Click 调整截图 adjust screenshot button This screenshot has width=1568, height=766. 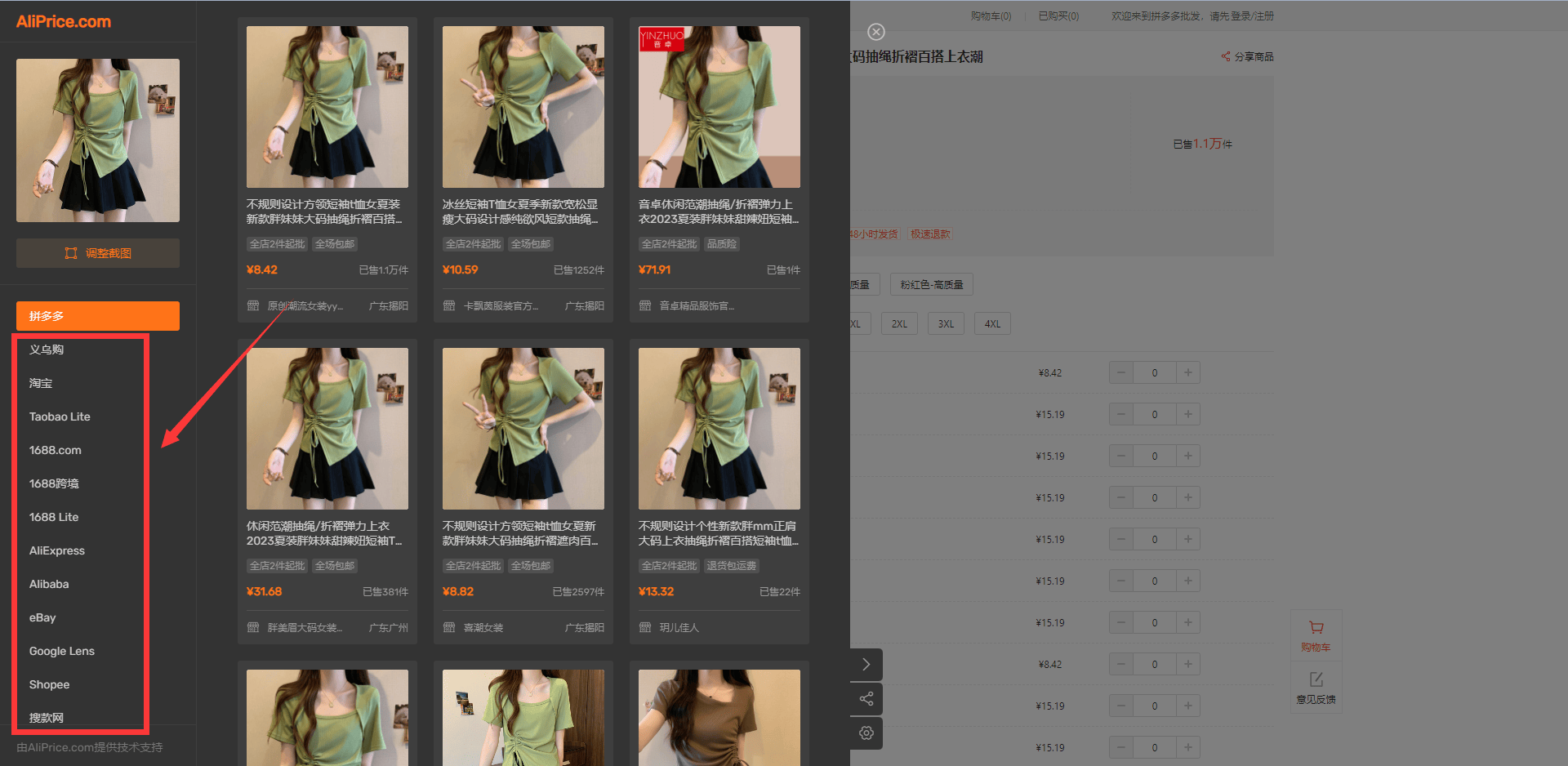pos(98,253)
